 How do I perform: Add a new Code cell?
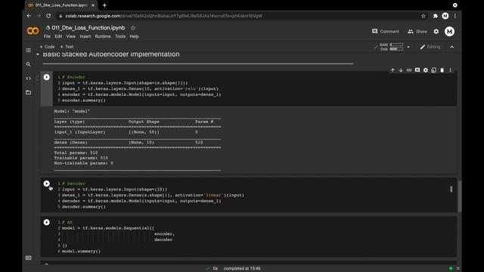[47, 47]
